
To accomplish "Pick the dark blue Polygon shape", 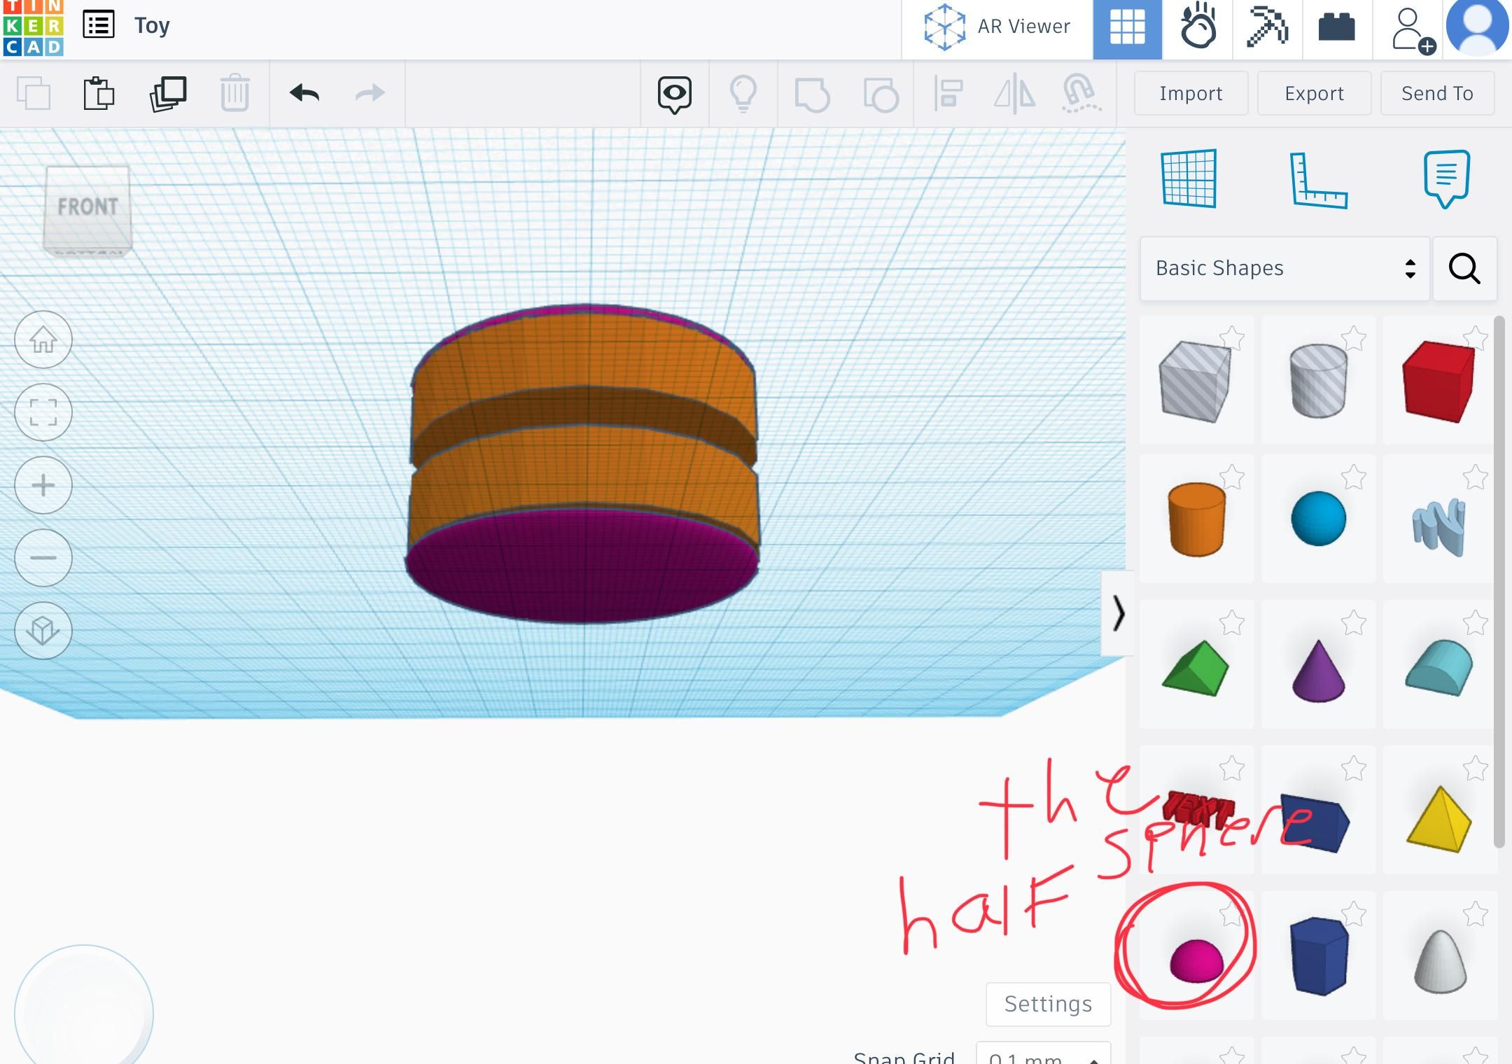I will click(x=1319, y=956).
